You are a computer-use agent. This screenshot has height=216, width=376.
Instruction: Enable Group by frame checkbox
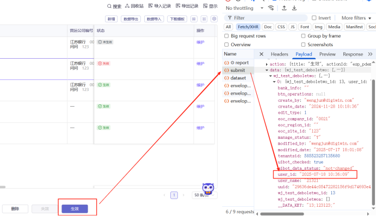(x=303, y=36)
